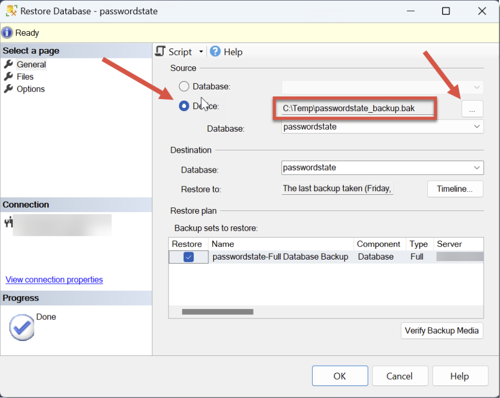Screen dimensions: 500x398
Task: Maximize the Restore Database window
Action: (x=446, y=11)
